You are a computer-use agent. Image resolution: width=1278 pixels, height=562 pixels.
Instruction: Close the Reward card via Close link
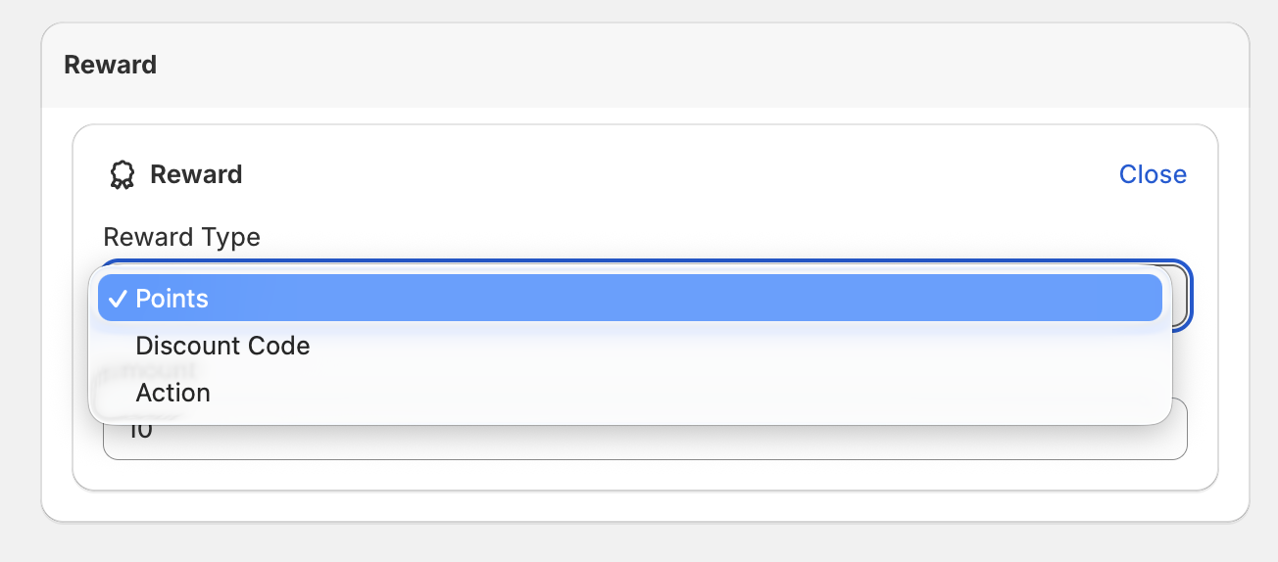(x=1153, y=174)
